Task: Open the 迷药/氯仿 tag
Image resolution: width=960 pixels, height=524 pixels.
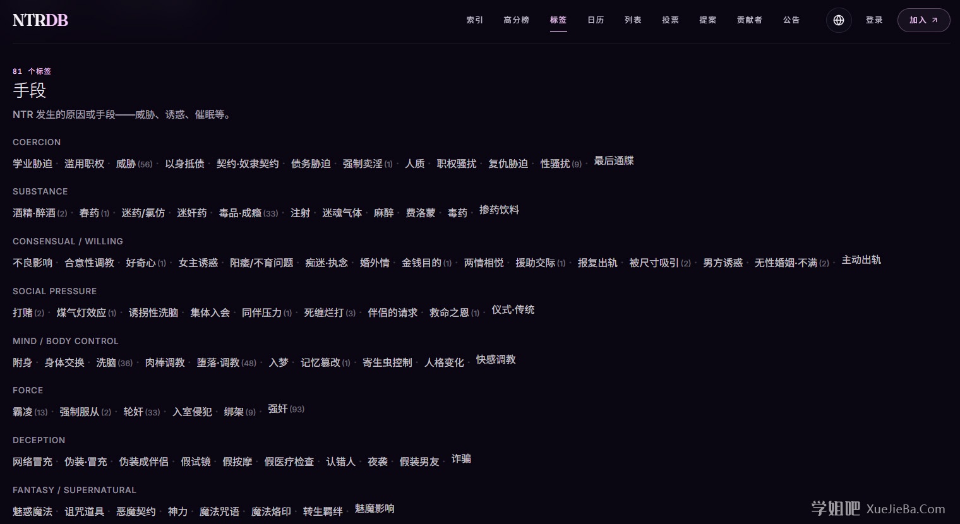Action: click(x=143, y=213)
